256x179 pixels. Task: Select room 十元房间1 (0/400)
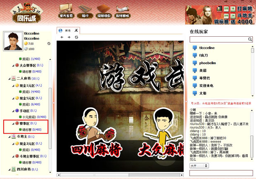(x=33, y=117)
